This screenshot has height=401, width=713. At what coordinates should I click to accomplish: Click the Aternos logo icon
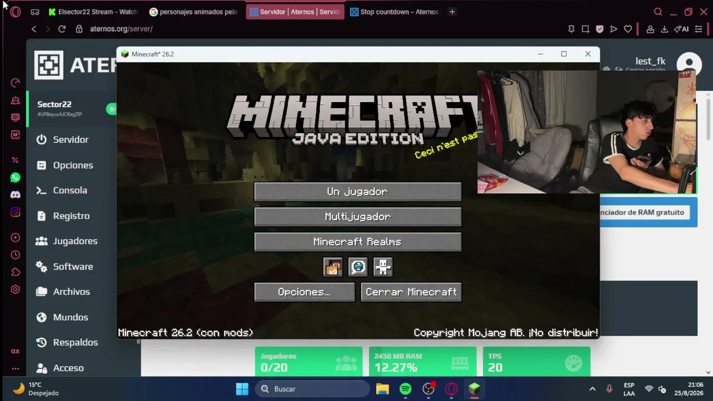pyautogui.click(x=48, y=65)
